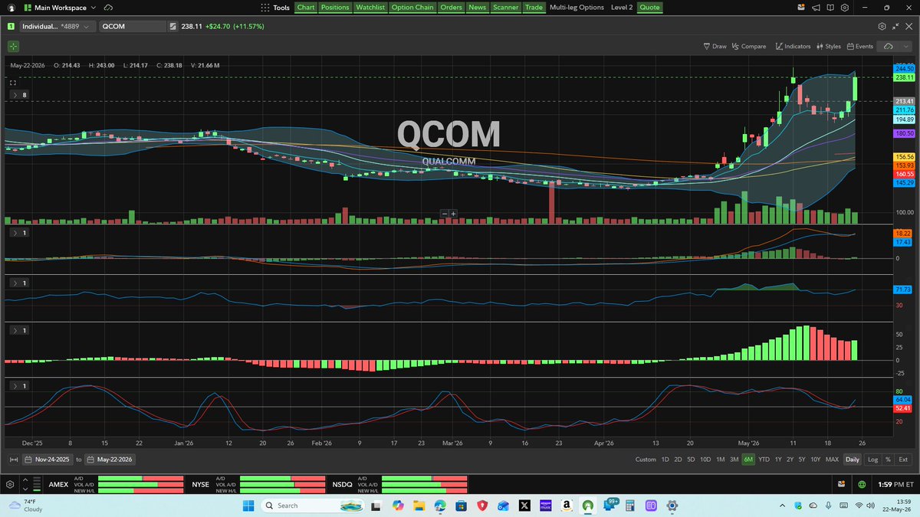Switch to the Positions tab
920x517 pixels.
point(334,7)
